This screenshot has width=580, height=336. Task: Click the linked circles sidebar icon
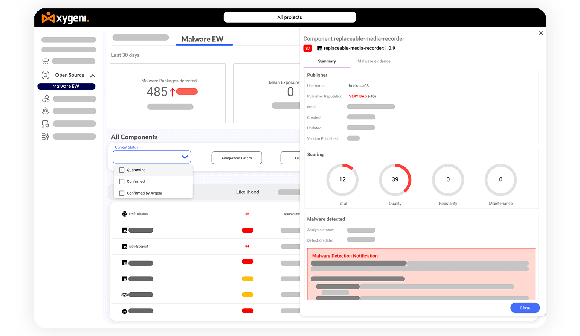pyautogui.click(x=46, y=99)
